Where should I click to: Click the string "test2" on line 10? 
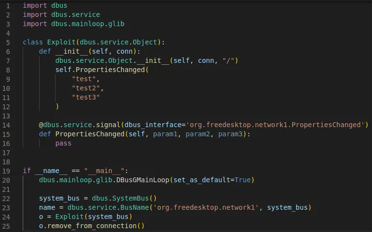coord(86,88)
